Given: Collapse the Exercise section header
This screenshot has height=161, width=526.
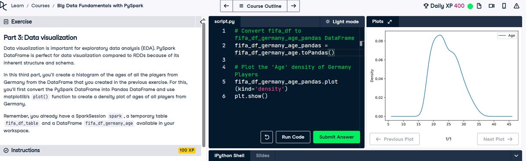Looking at the screenshot, I should coord(100,21).
